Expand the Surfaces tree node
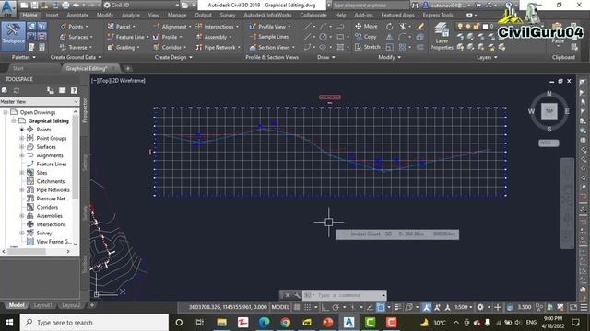The image size is (590, 331). [22, 147]
